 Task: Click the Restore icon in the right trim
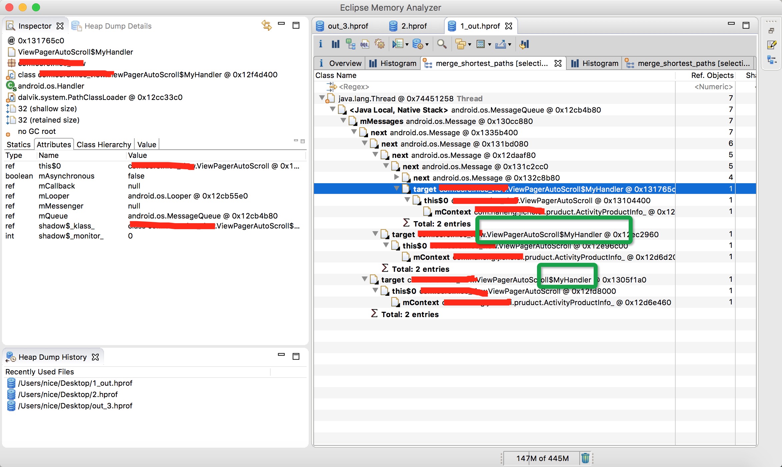point(771,31)
